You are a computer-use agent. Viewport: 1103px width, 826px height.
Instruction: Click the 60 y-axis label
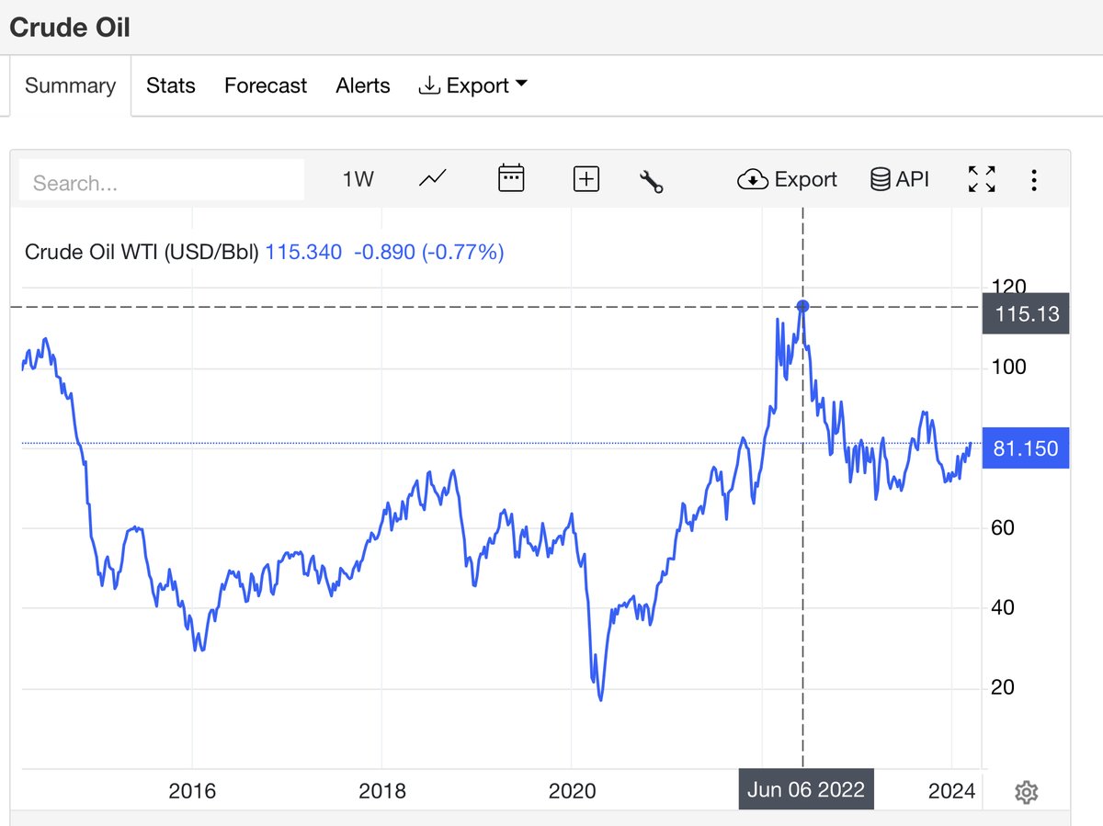pos(1003,527)
